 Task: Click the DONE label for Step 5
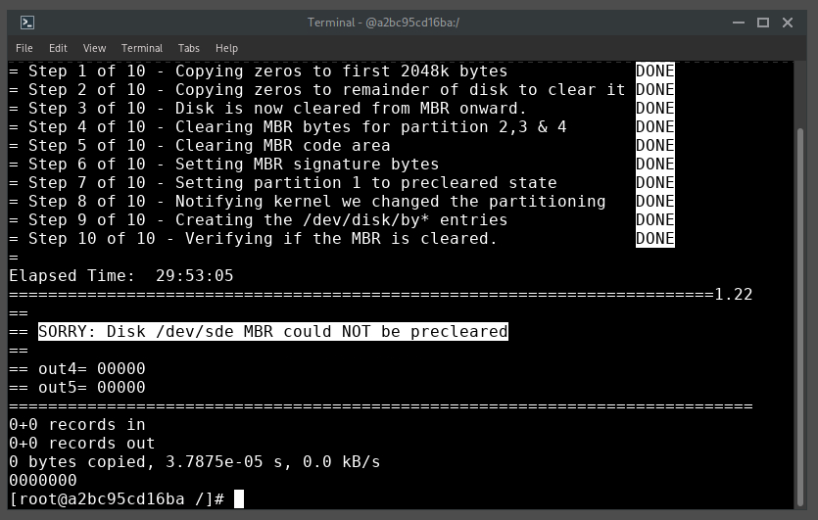click(x=655, y=146)
